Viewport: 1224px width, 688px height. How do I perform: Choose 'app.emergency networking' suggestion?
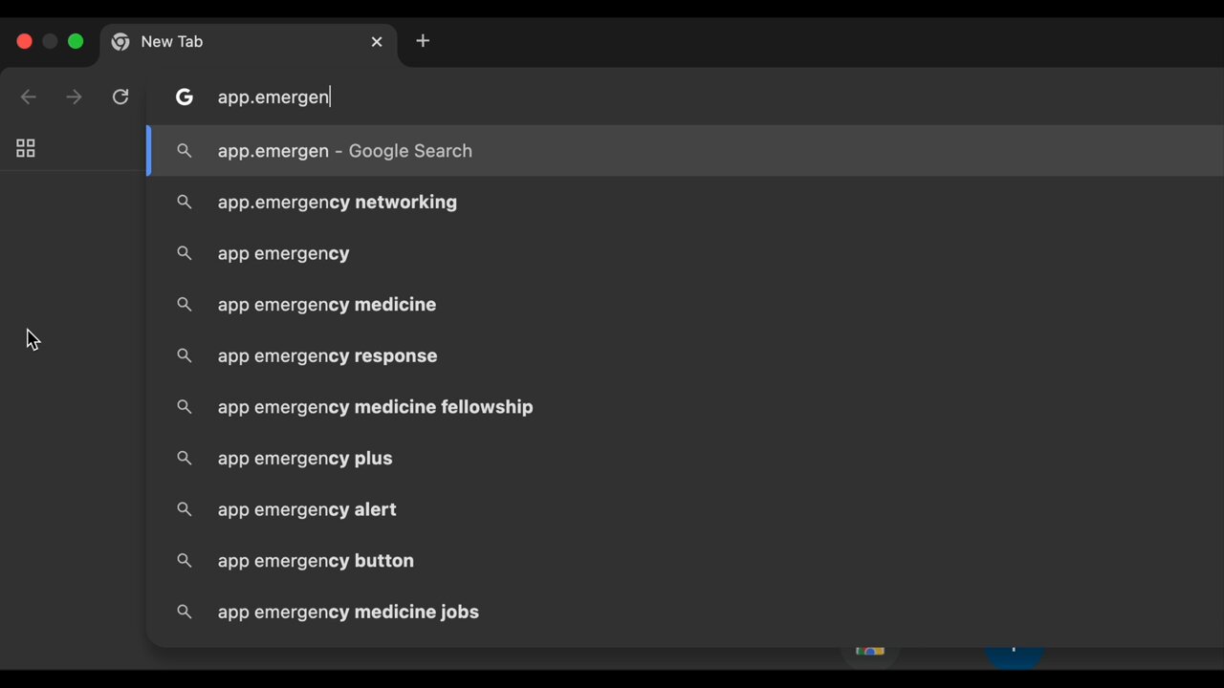tap(685, 203)
